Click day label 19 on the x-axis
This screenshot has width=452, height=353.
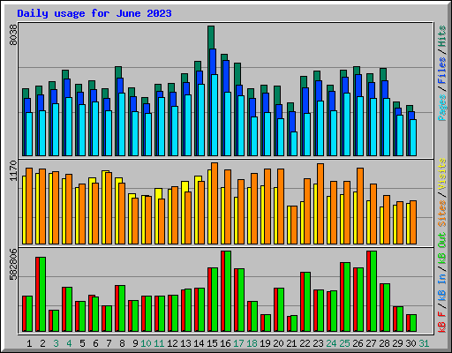tap(265, 343)
